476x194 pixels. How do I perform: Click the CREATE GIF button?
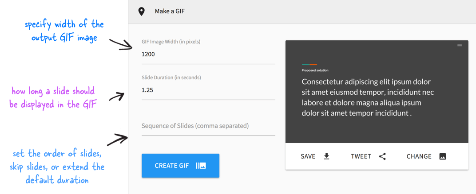click(180, 166)
